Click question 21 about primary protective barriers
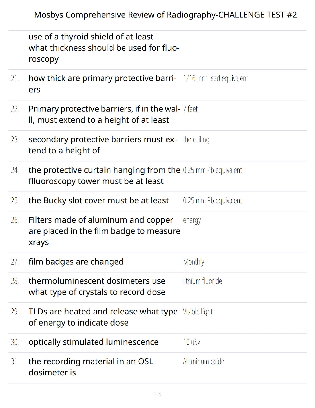Viewport: 315px width, 408px height. tap(102, 84)
